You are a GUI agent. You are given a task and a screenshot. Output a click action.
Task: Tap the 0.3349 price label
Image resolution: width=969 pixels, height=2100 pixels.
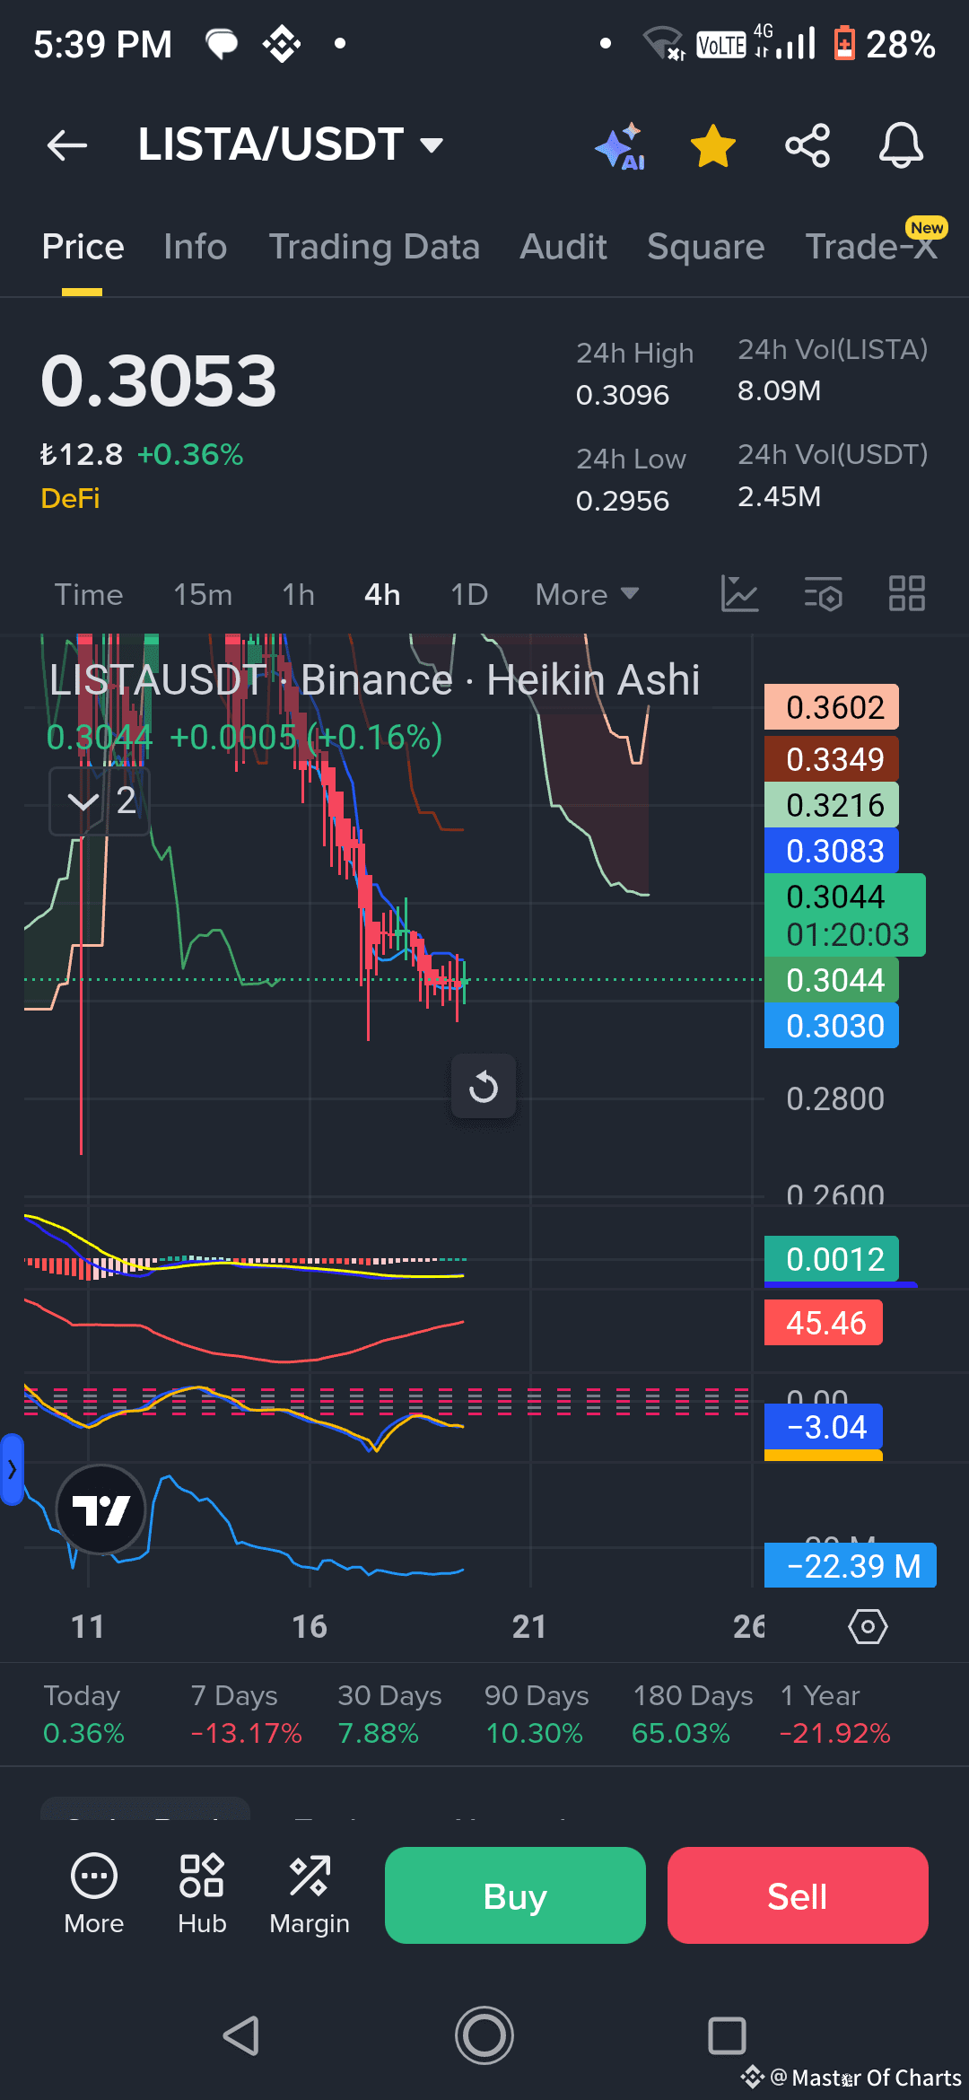[x=831, y=759]
